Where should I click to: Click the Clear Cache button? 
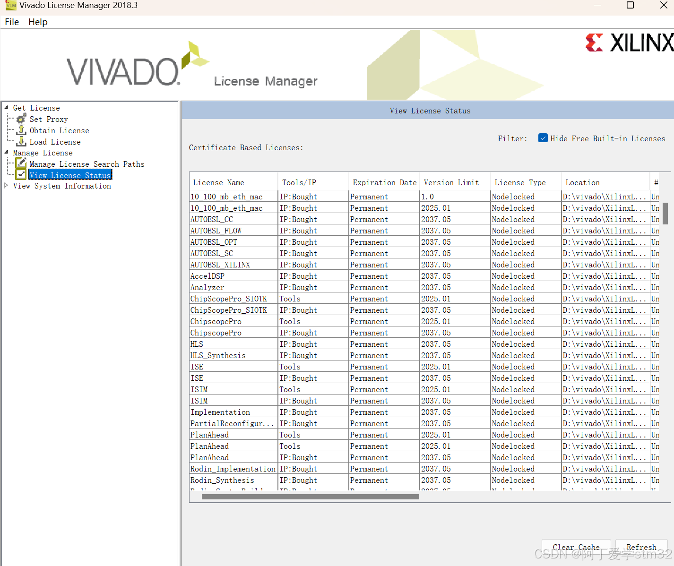click(x=576, y=547)
